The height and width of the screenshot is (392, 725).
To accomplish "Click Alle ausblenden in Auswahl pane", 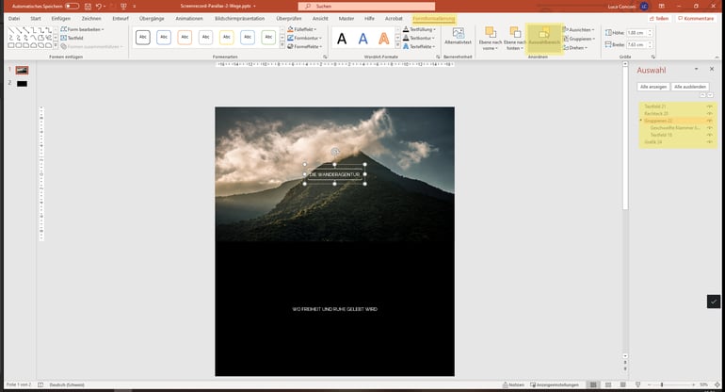I will [x=689, y=87].
